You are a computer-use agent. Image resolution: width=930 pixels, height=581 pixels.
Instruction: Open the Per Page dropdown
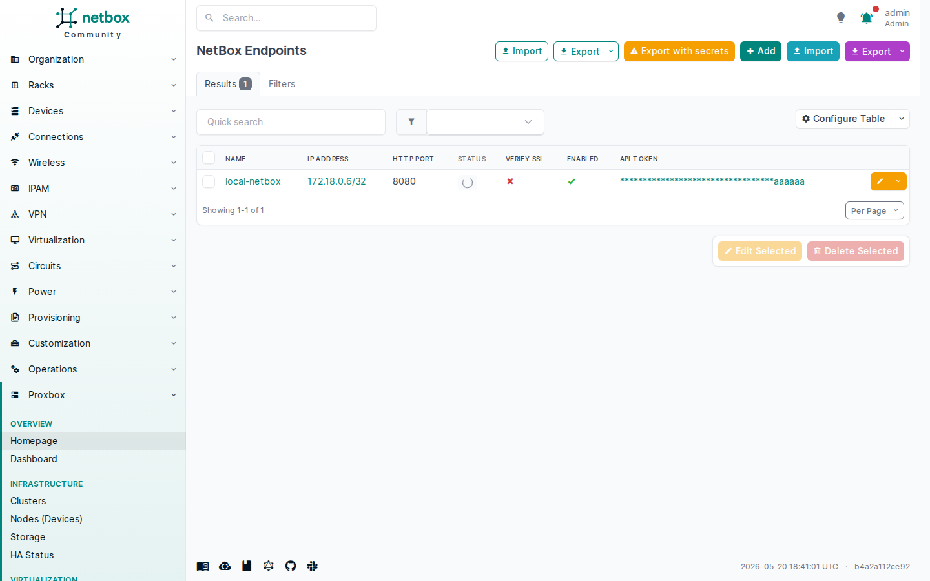point(874,210)
